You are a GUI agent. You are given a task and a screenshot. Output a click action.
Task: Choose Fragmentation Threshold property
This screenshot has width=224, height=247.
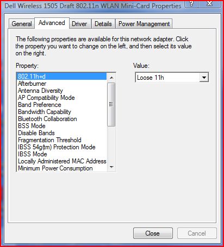[61, 140]
